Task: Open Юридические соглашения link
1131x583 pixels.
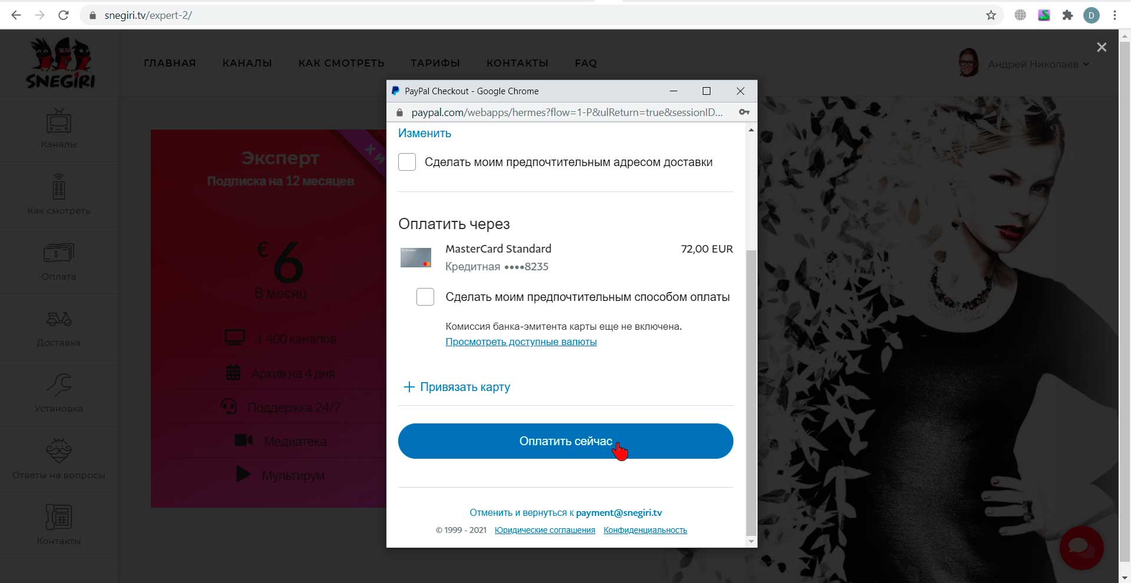Action: click(545, 530)
